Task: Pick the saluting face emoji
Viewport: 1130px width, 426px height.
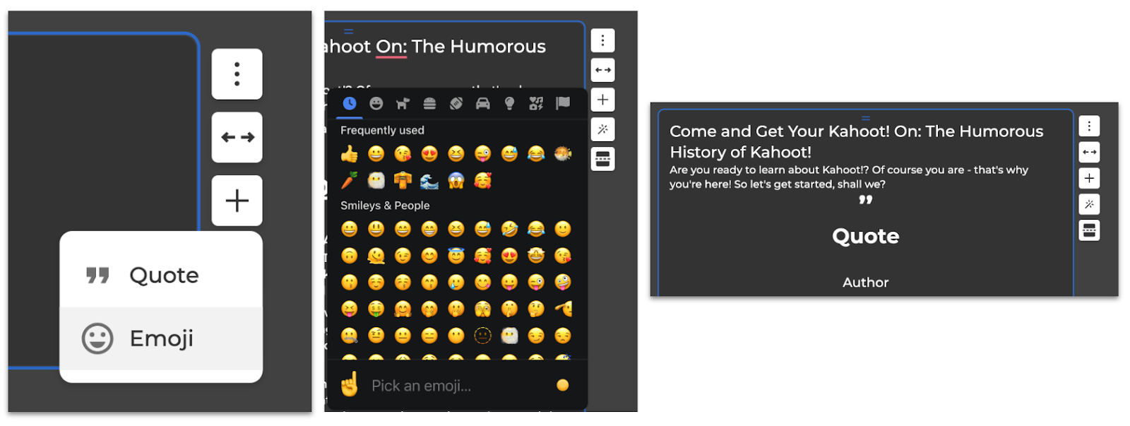Action: 563,309
